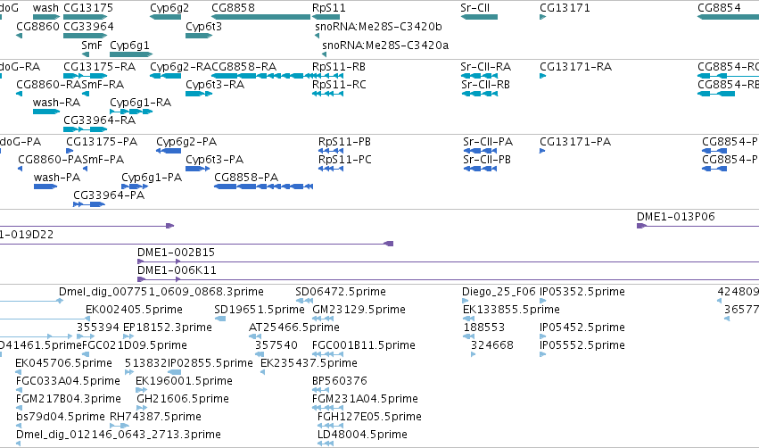Select EST AT25466.5prime
Screen dimensions: 759x448
pyautogui.click(x=294, y=328)
